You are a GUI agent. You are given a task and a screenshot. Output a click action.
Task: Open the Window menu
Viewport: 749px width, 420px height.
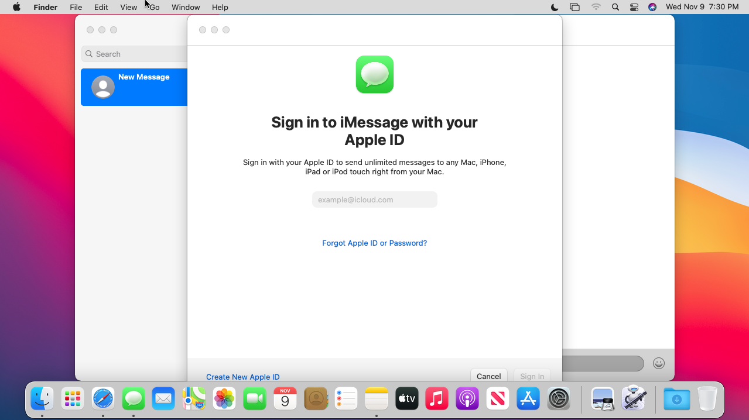click(186, 7)
